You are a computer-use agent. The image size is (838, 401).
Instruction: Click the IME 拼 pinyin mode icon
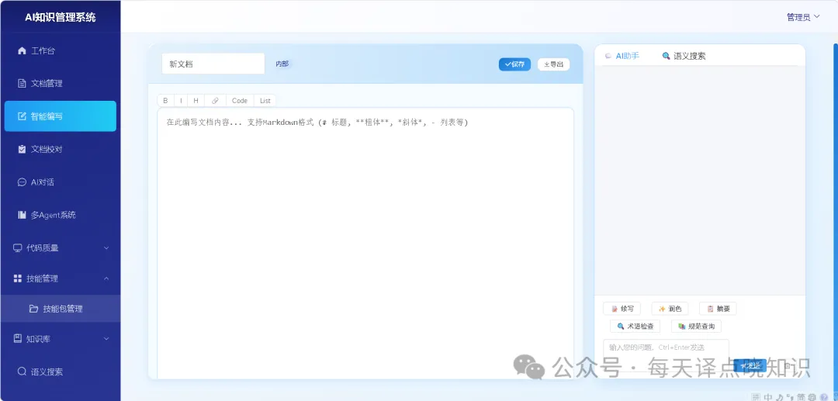(756, 396)
